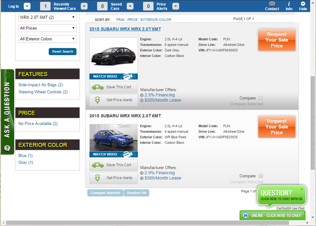Click video camera icon on Dark Gray WRX
The image size is (316, 226).
pyautogui.click(x=128, y=76)
